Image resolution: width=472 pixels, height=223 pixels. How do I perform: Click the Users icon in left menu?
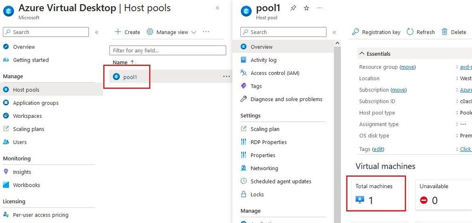[x=6, y=142]
